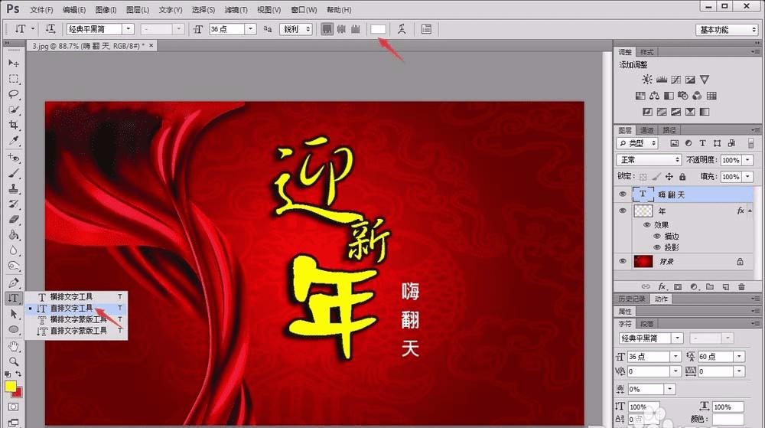Select the Move tool
765x428 pixels.
(13, 63)
